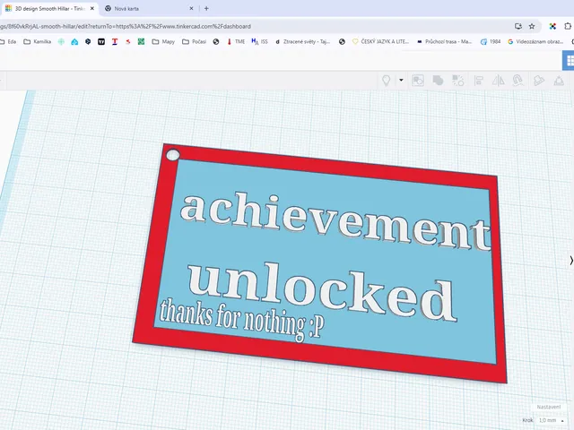Open the Počasí bookmarks folder
Viewport: 574px width, 430px height.
pyautogui.click(x=194, y=42)
